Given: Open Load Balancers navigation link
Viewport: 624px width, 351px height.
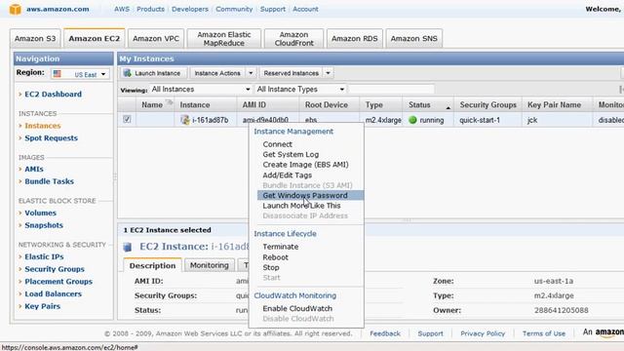Looking at the screenshot, I should point(53,293).
